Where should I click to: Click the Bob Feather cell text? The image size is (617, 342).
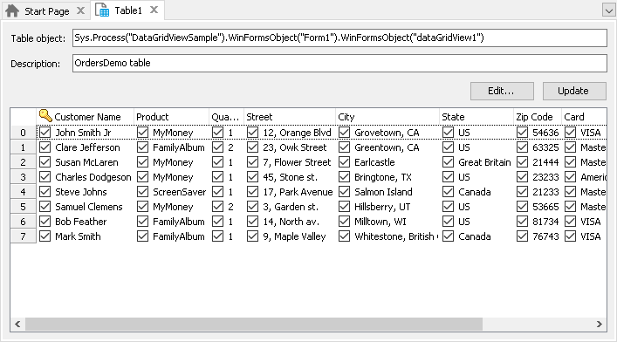[x=81, y=222]
